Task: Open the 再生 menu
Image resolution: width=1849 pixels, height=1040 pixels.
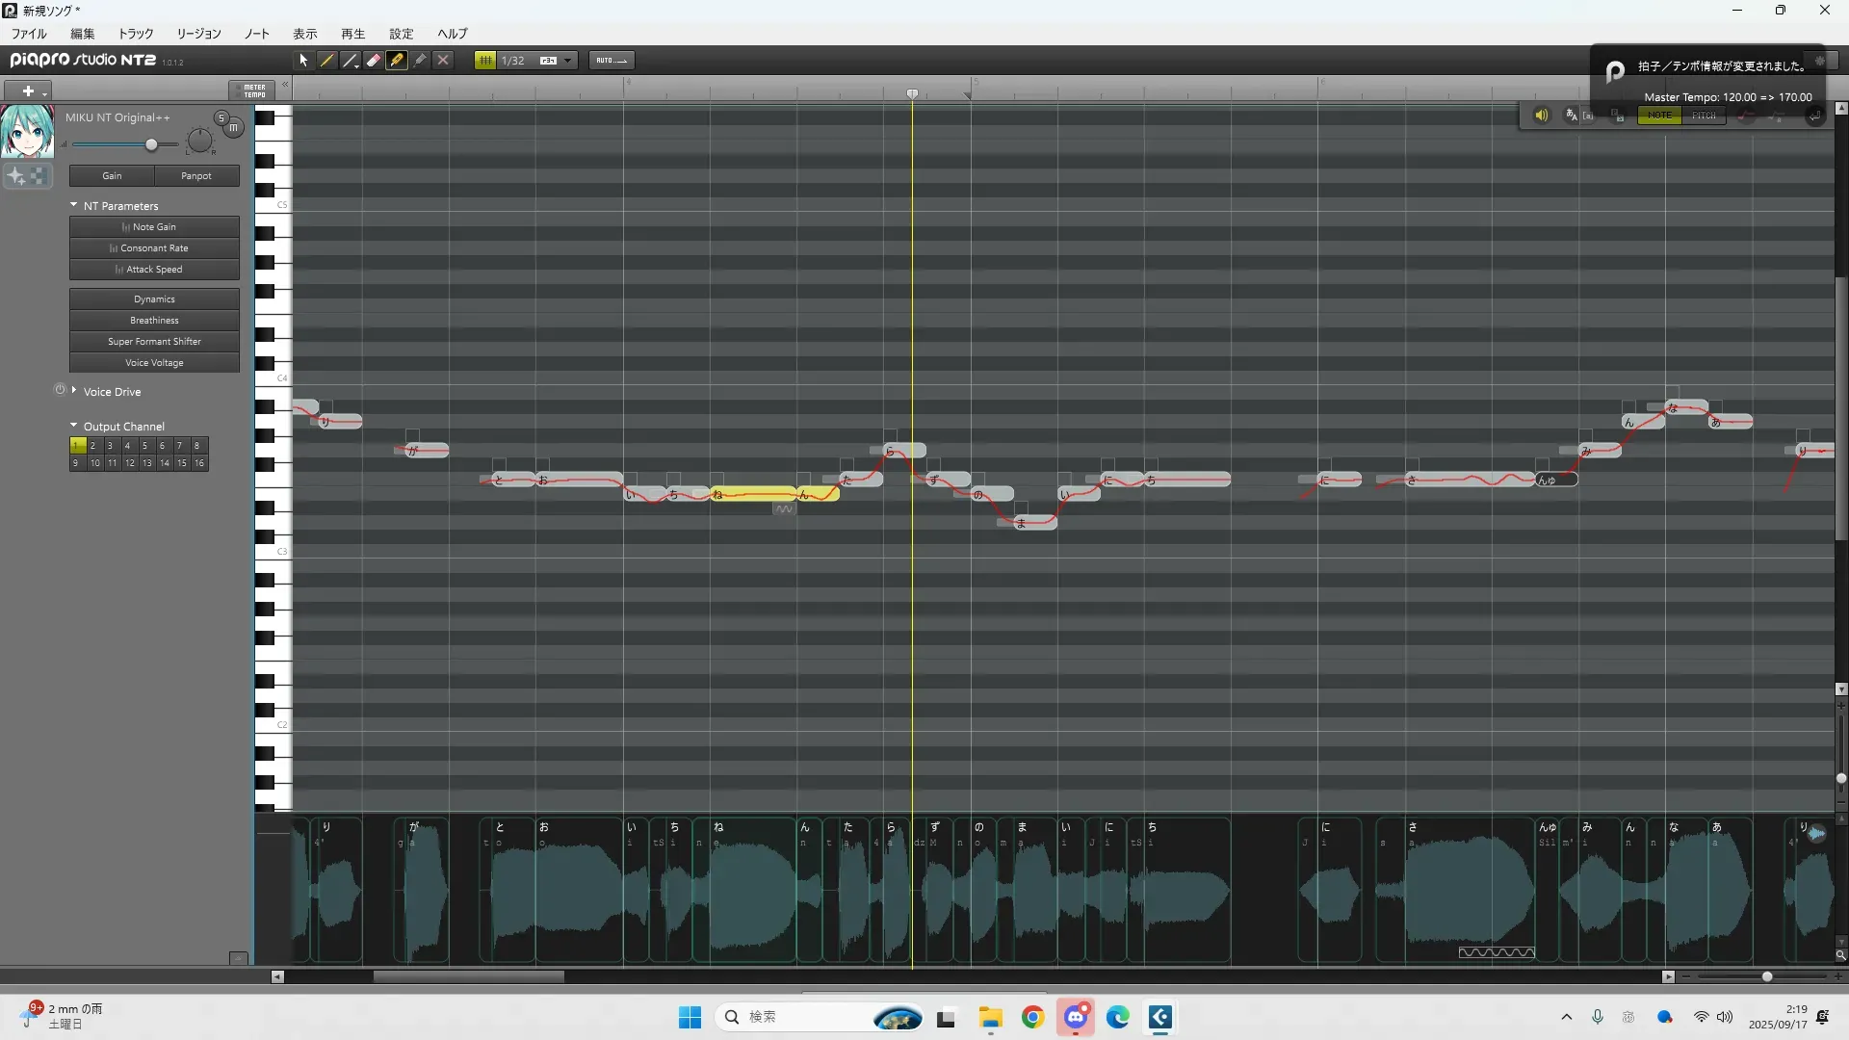Action: pos(352,34)
